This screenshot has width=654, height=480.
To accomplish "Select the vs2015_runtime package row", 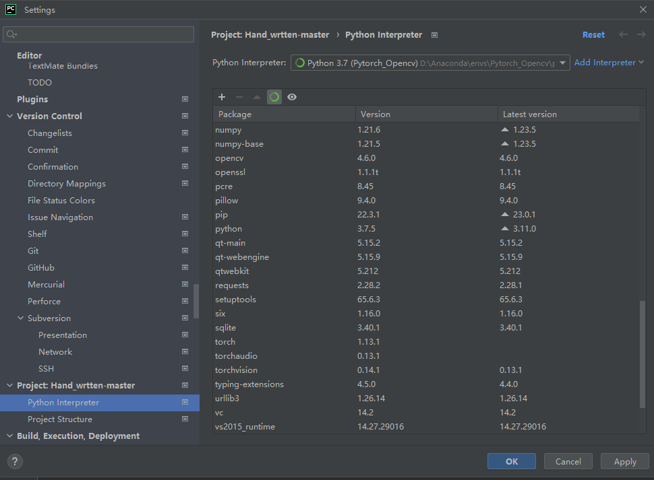I will pos(426,427).
